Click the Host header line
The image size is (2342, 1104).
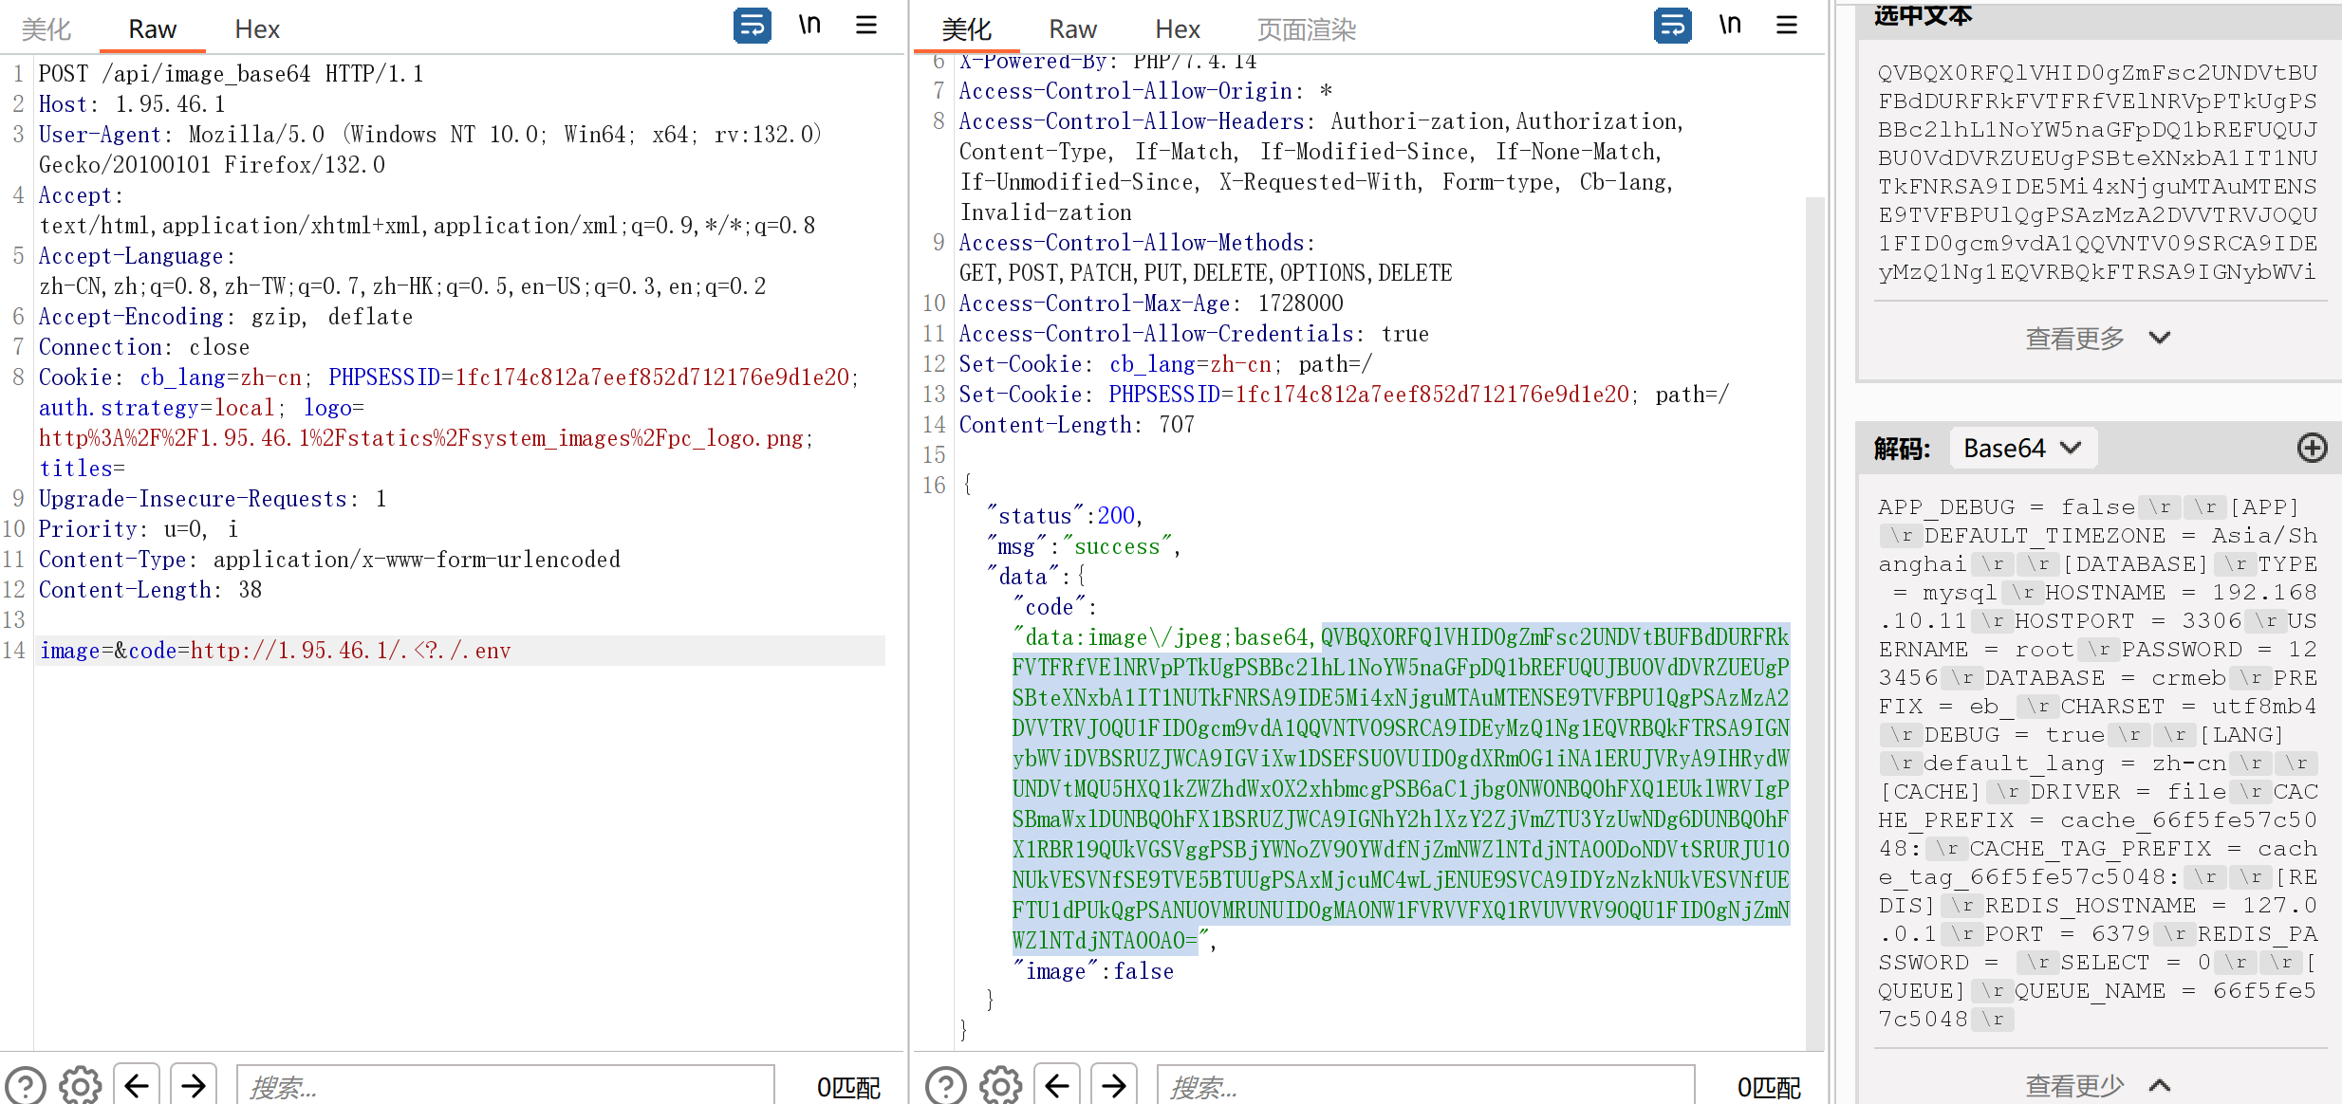[x=132, y=104]
